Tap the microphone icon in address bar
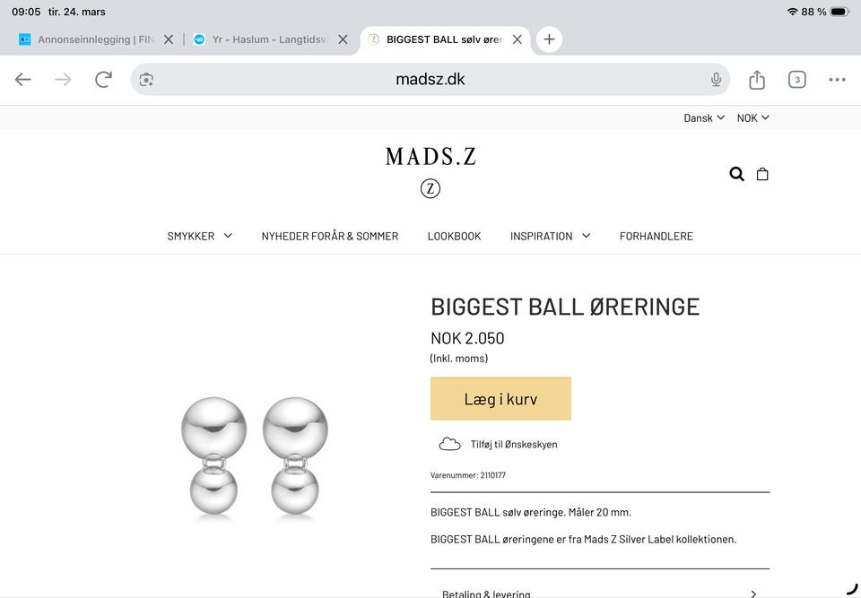The height and width of the screenshot is (598, 861). click(x=716, y=80)
